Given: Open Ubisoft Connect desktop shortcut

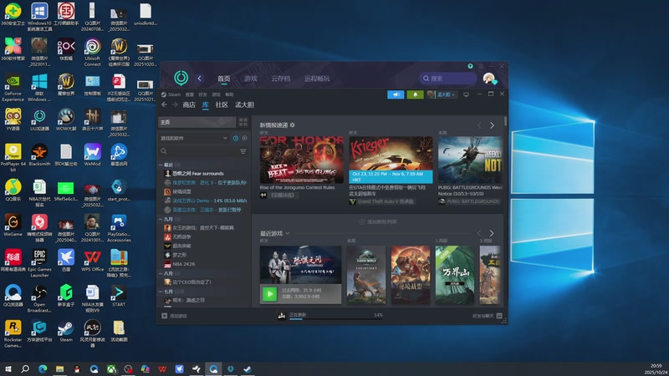Looking at the screenshot, I should tap(92, 52).
